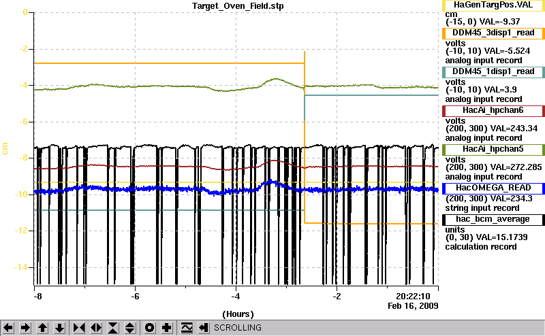Viewport: 545px width, 336px height.
Task: Click the 'calculation record' description
Action: [x=481, y=247]
